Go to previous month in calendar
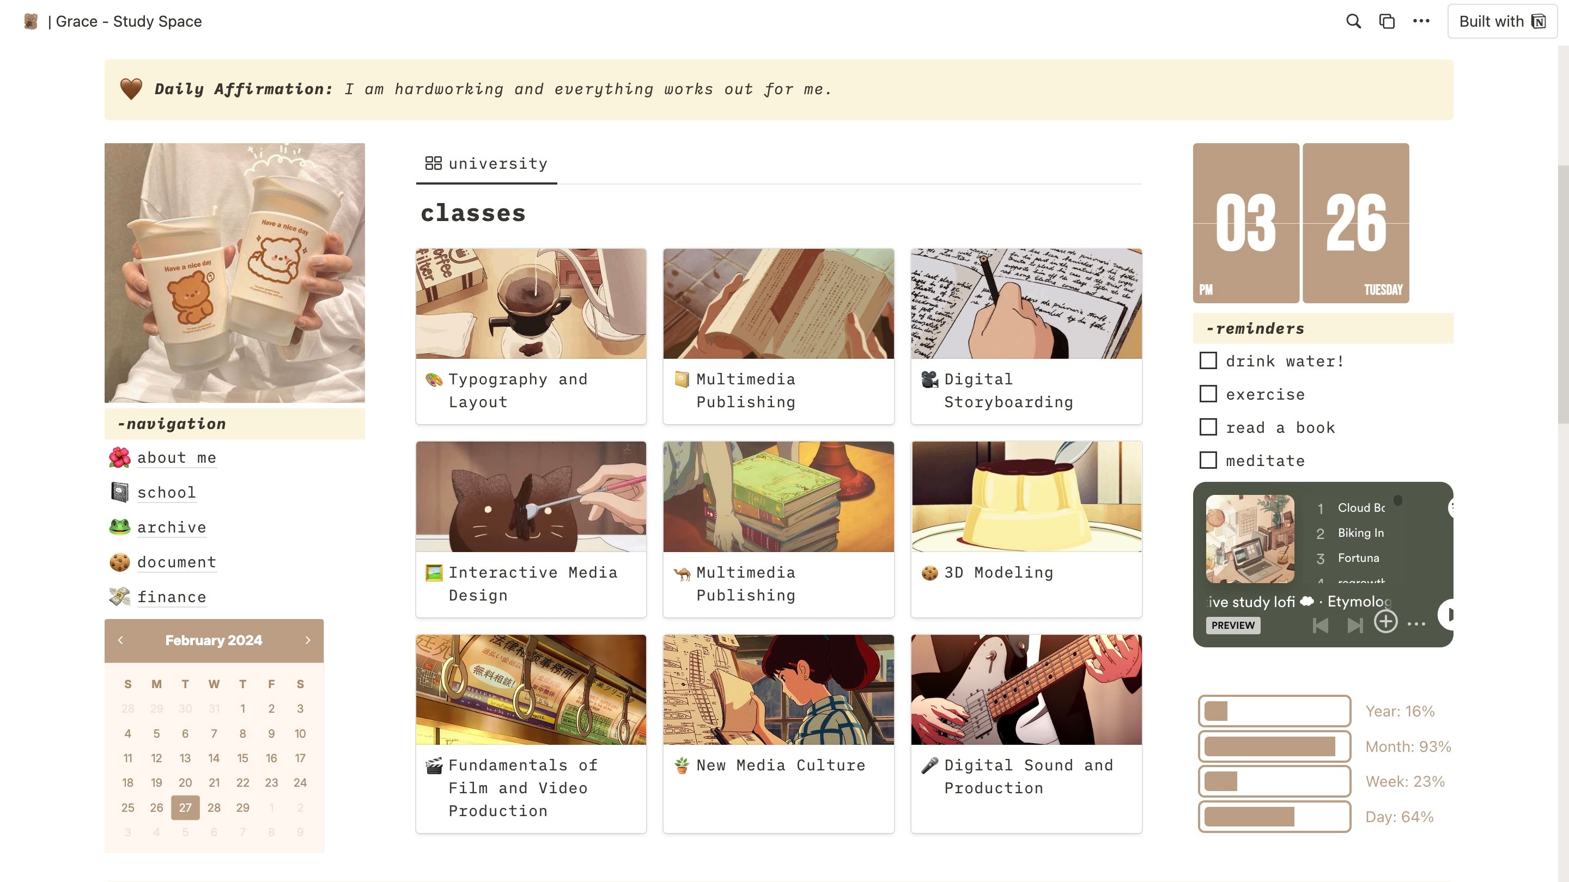 click(120, 640)
